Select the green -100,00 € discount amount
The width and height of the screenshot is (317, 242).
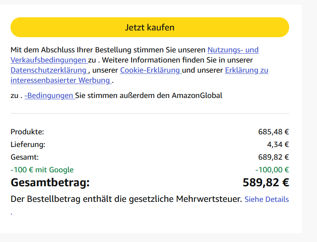272,170
